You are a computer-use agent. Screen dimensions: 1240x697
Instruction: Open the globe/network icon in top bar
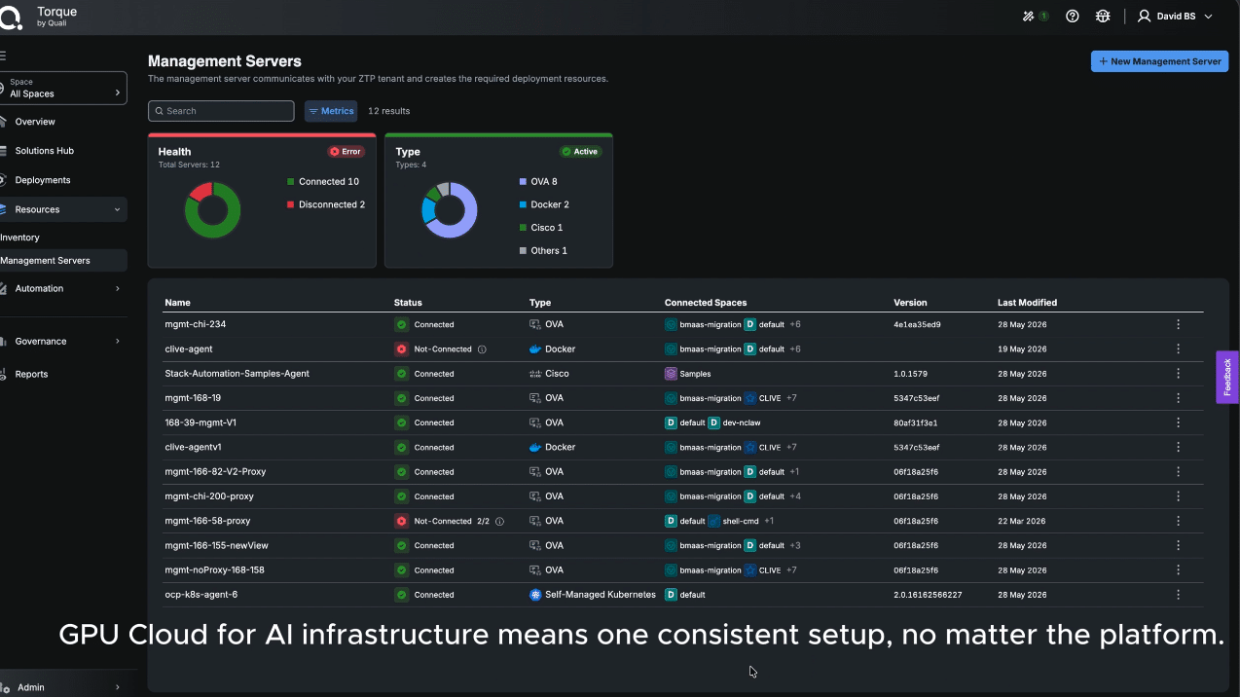pyautogui.click(x=1103, y=17)
